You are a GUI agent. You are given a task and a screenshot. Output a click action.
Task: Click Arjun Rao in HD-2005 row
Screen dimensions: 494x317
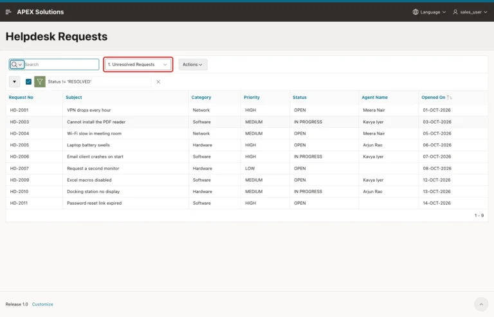tap(372, 145)
